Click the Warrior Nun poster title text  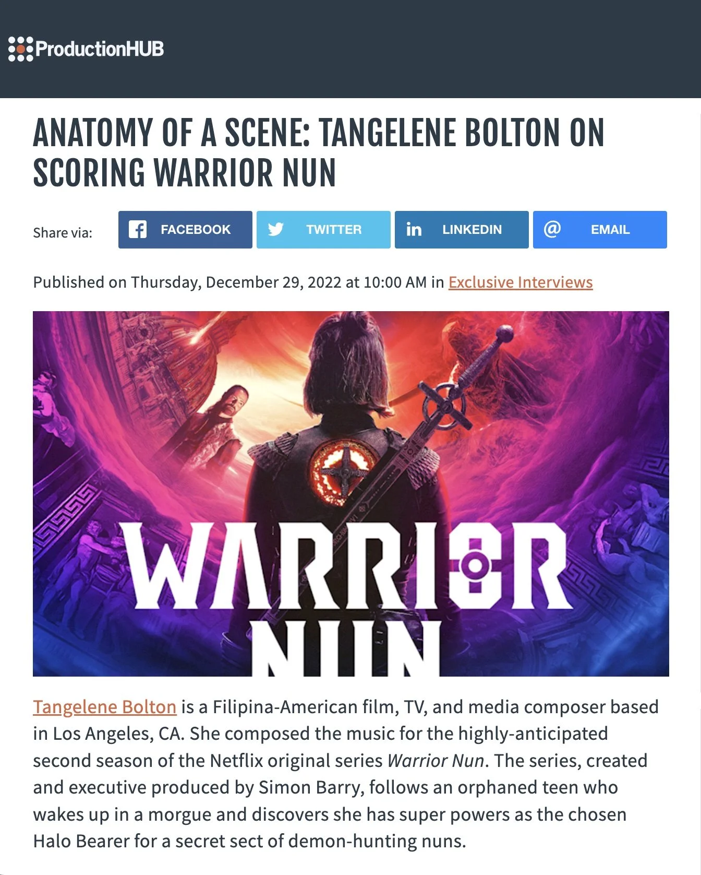point(347,598)
